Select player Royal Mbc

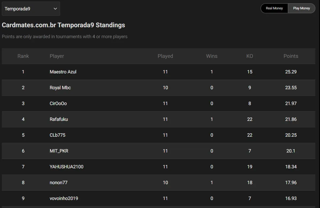point(60,88)
